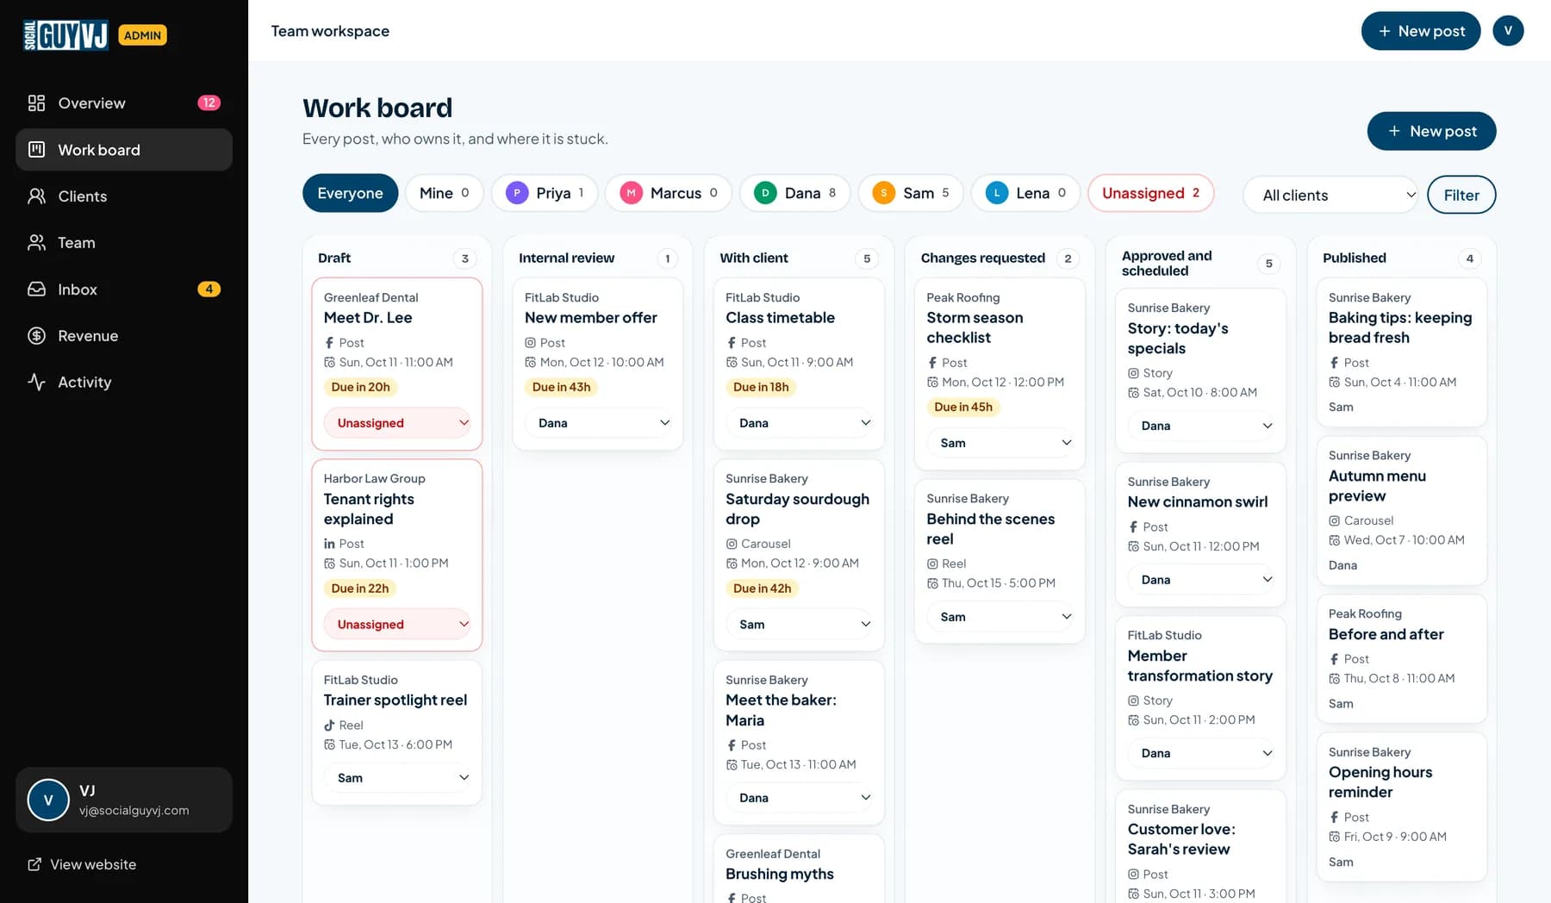Screen dimensions: 1551x903
Task: Click the Clients person icon in sidebar
Action: click(x=36, y=196)
